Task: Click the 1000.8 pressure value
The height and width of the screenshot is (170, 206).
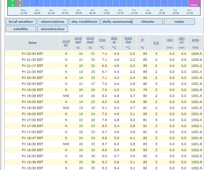Action: (197, 60)
